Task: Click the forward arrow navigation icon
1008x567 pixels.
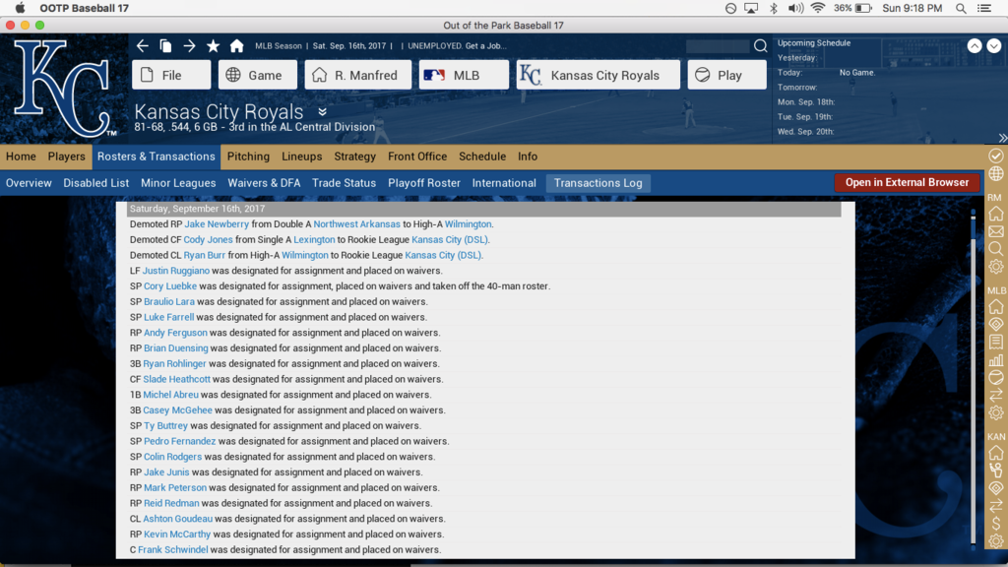Action: (189, 46)
